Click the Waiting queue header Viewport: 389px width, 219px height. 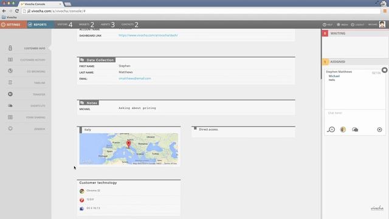click(355, 33)
